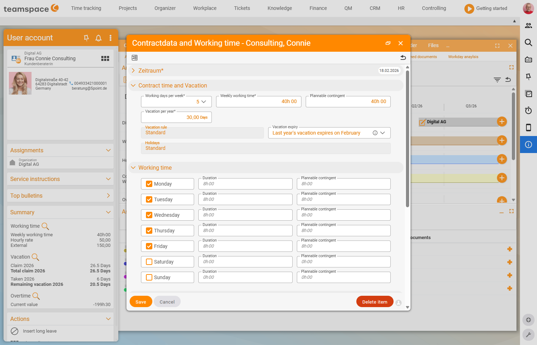Screen dimensions: 537x345
Task: Collapse the Assignments panel
Action: click(x=108, y=150)
